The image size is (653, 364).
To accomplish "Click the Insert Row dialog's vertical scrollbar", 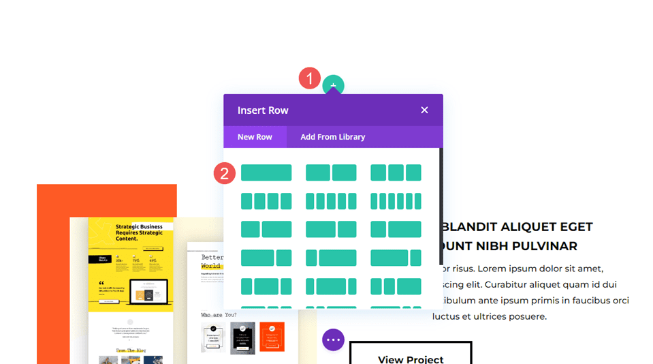I will pos(441,204).
